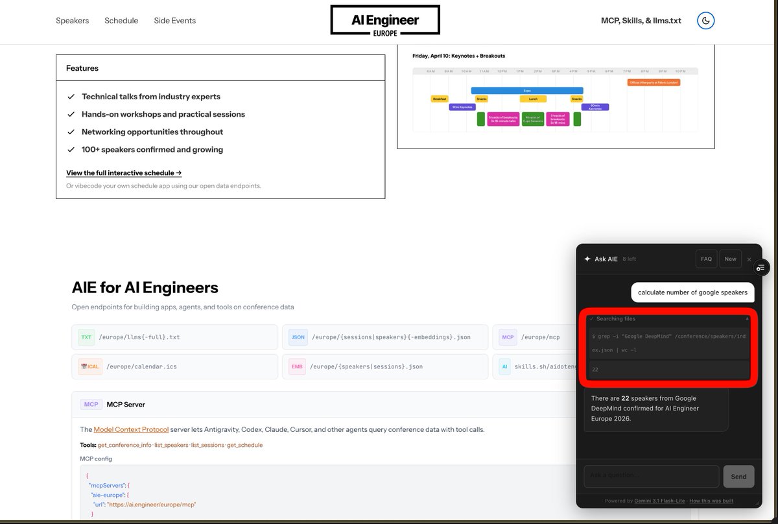
Task: Open the Side Events nav item
Action: click(174, 21)
